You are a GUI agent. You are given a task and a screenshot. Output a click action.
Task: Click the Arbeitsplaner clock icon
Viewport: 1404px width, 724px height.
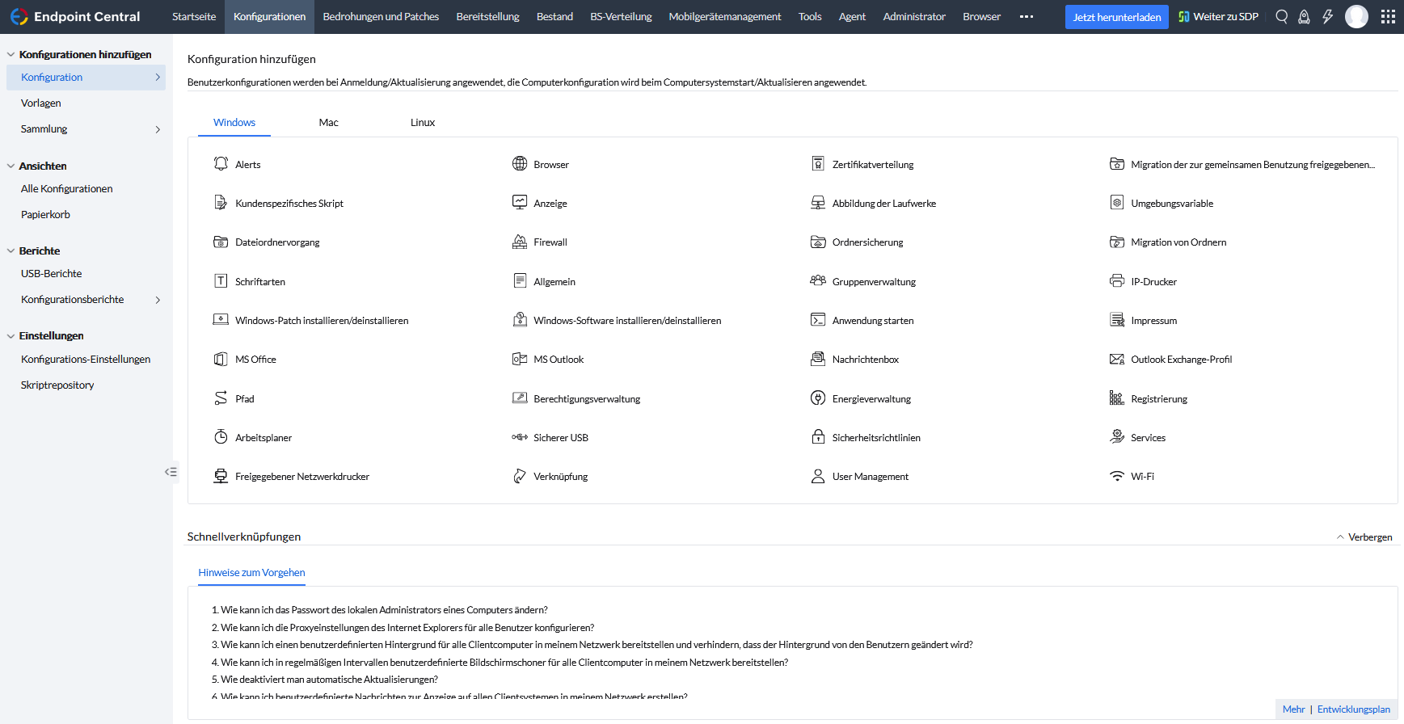click(x=221, y=437)
